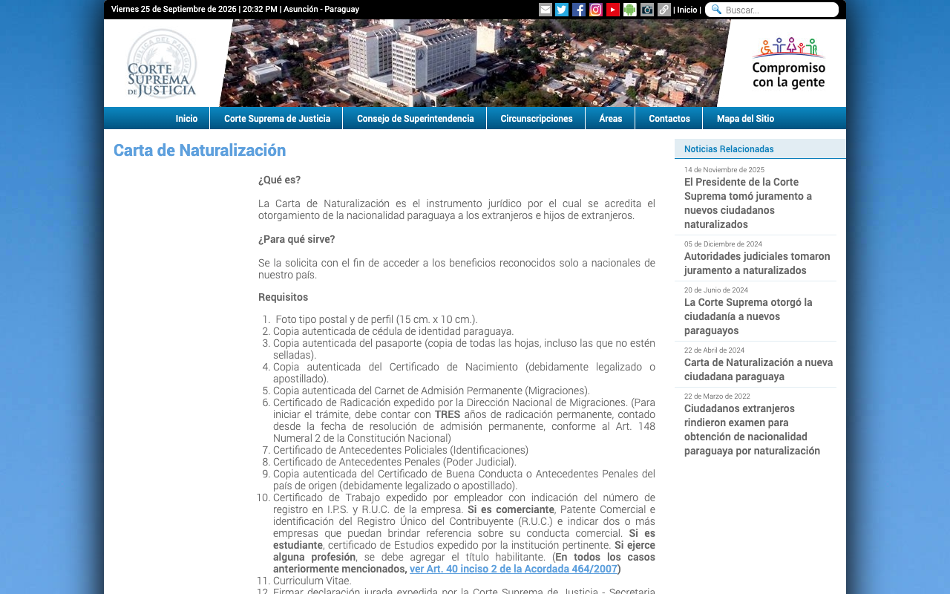
Task: Click the date '14 de Noviembre de 2025'
Action: coord(724,170)
